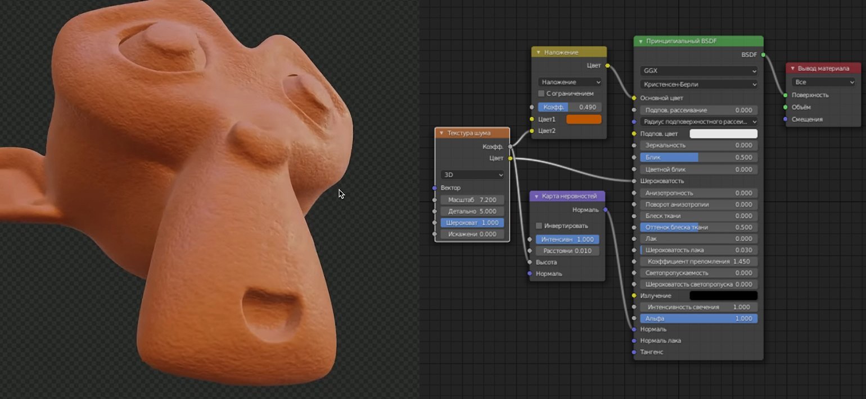Click the Поворот анизотропии 0.000 slider
This screenshot has width=866, height=399.
pos(698,205)
